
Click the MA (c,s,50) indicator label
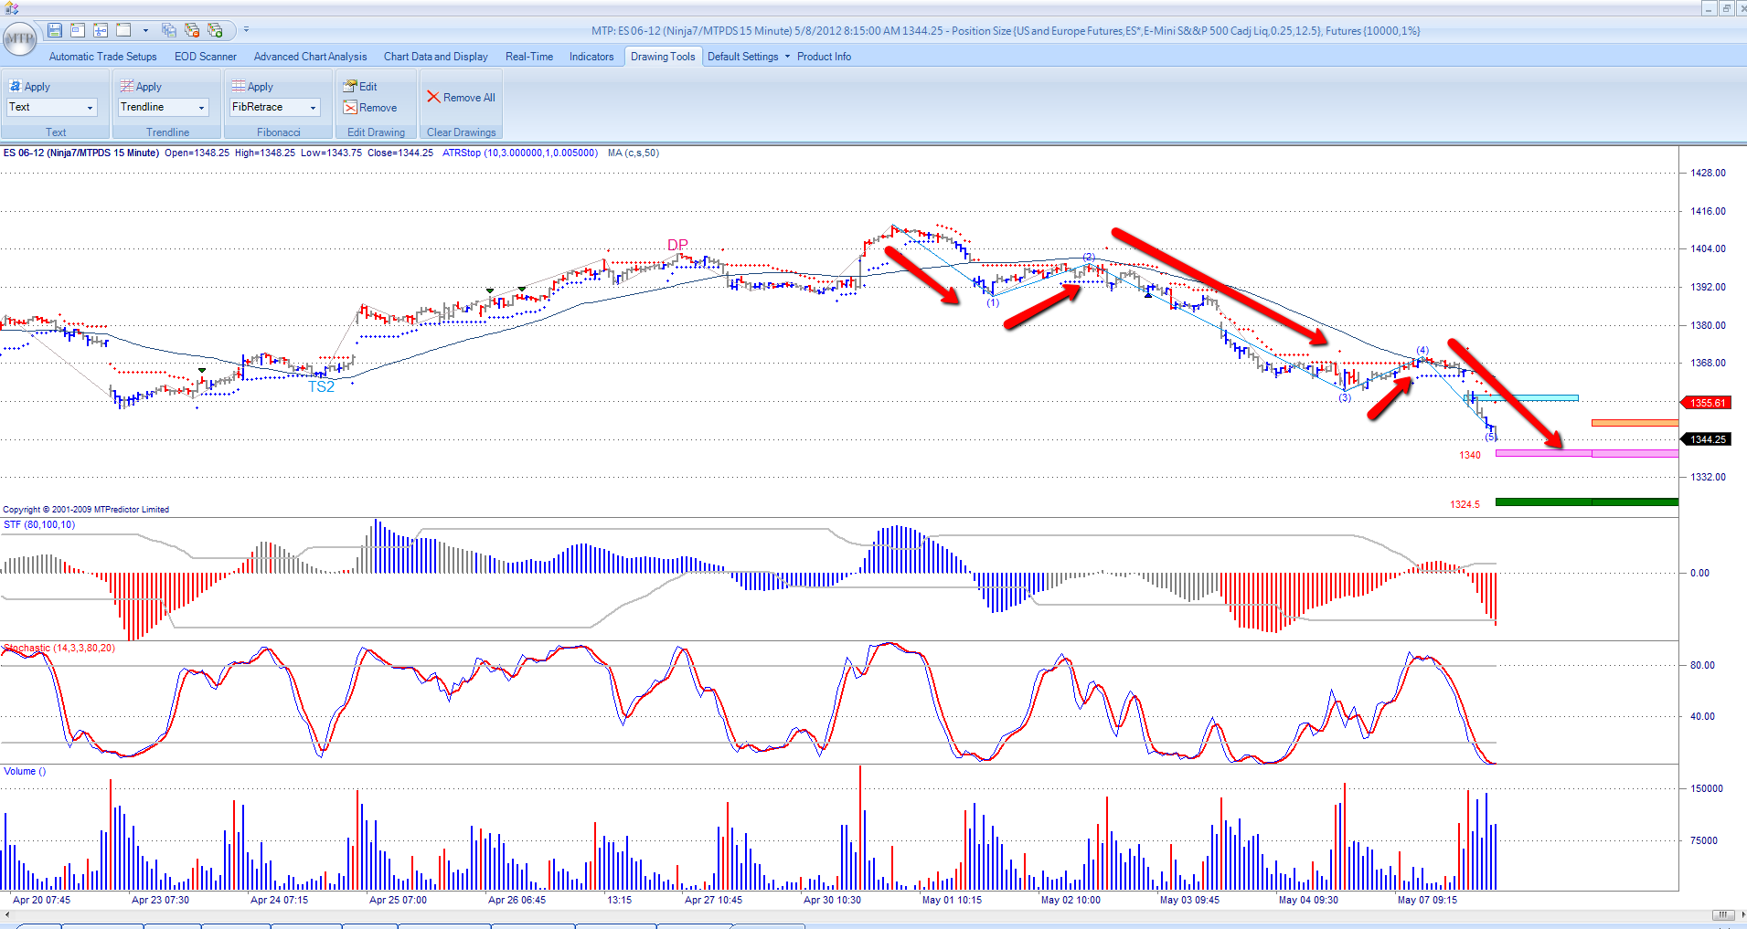coord(634,153)
